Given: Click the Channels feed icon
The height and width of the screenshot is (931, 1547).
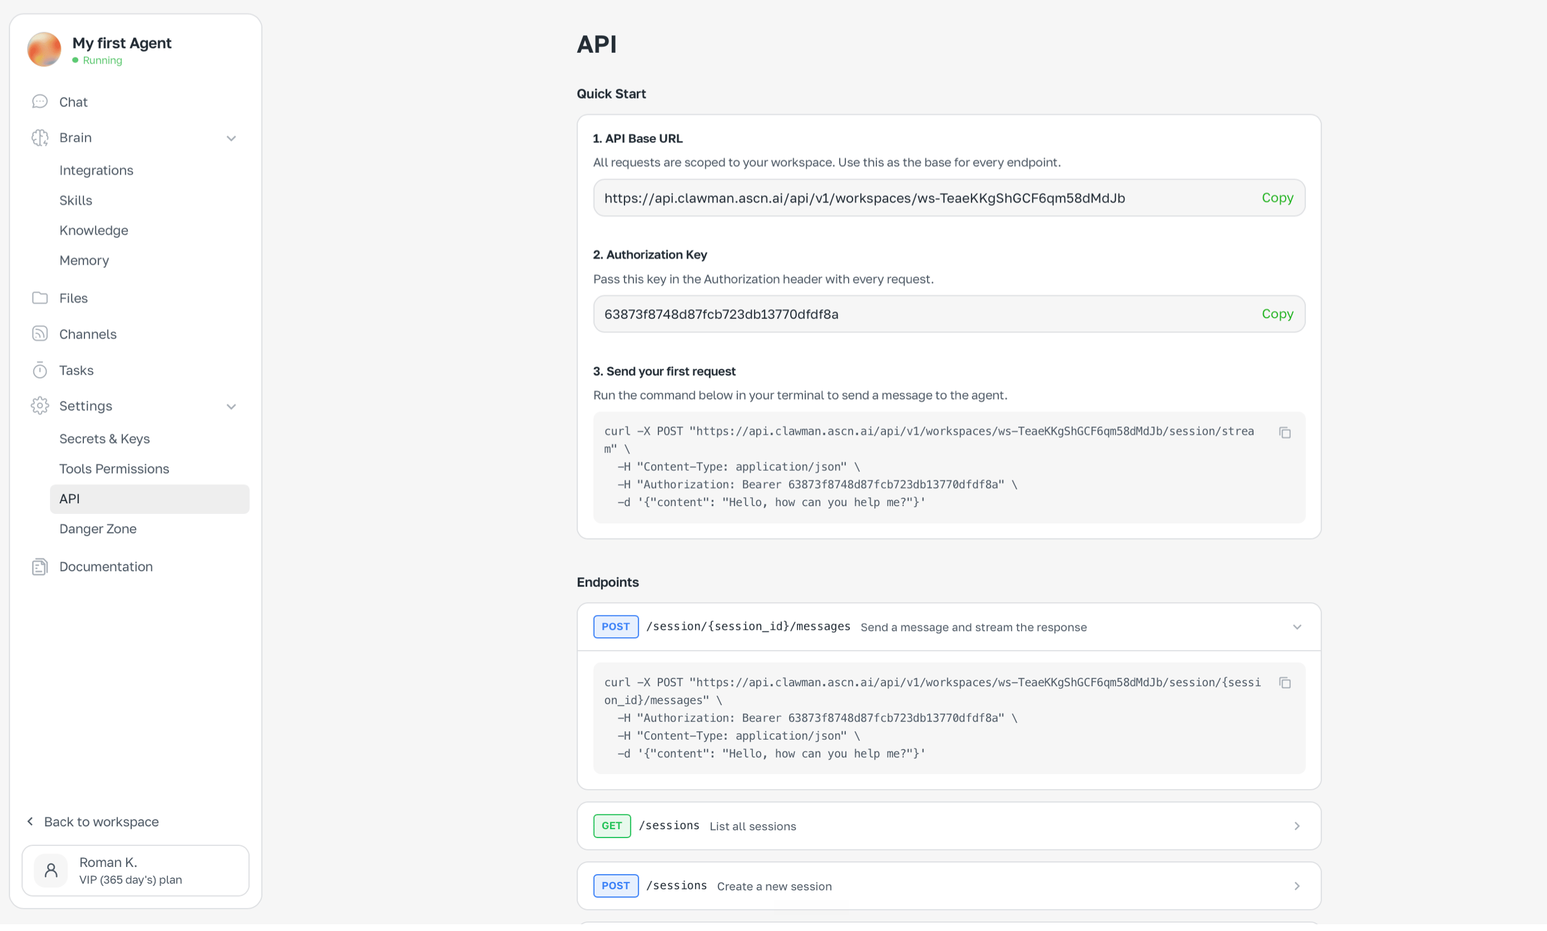Looking at the screenshot, I should pos(40,334).
